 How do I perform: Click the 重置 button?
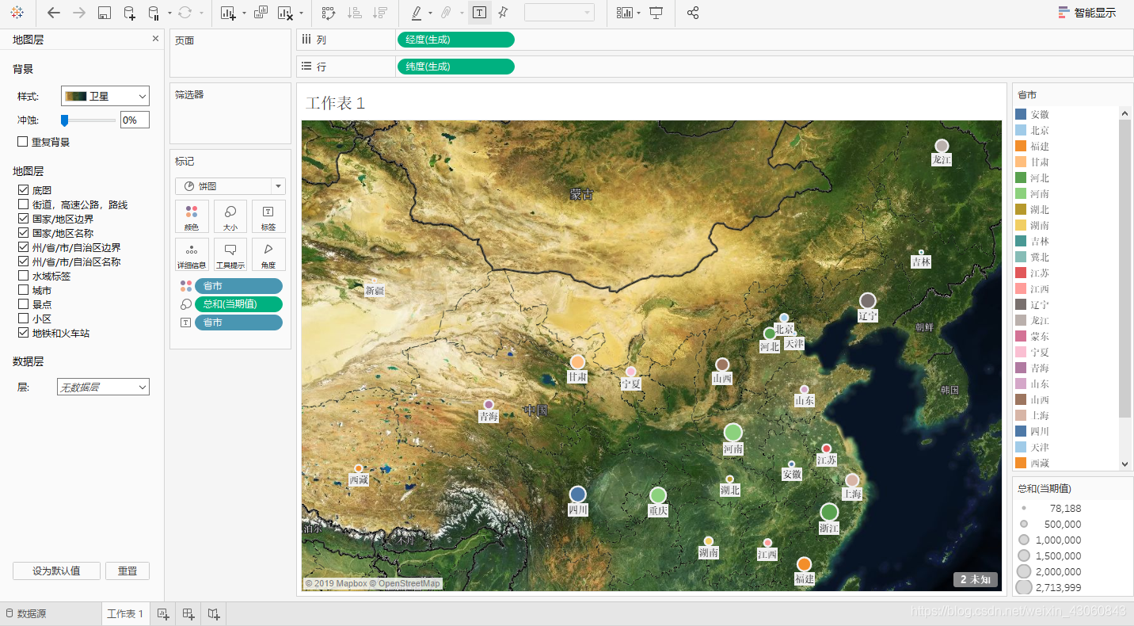127,571
